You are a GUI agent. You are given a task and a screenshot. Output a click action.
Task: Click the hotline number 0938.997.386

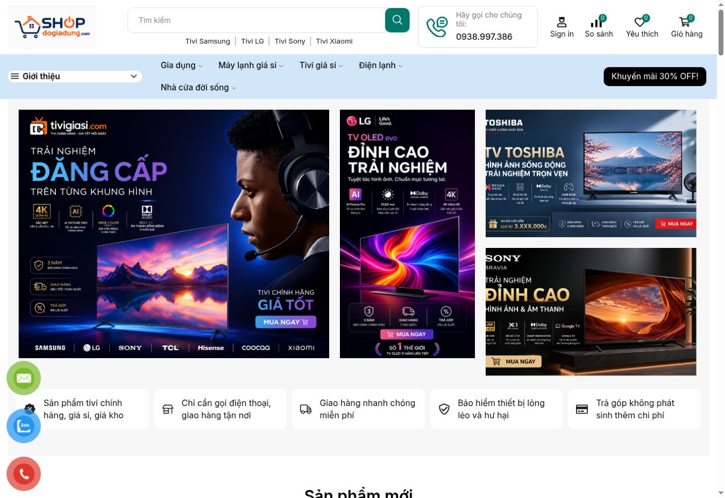click(x=484, y=37)
